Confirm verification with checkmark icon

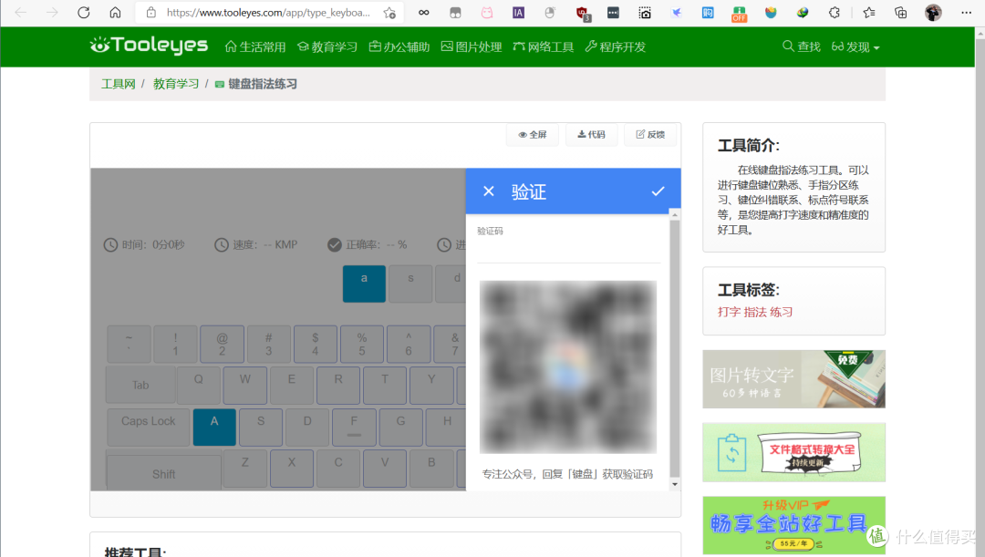click(x=658, y=191)
